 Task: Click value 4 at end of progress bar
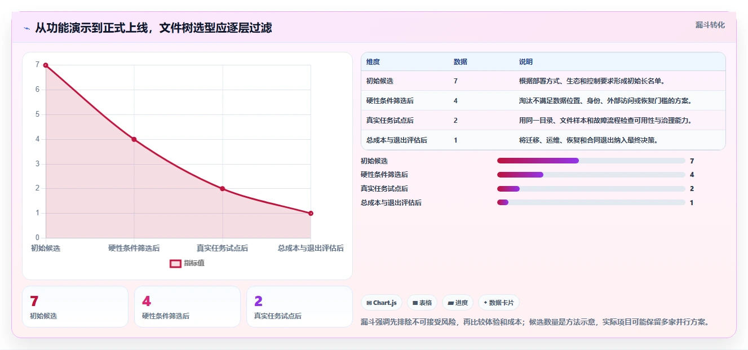692,175
